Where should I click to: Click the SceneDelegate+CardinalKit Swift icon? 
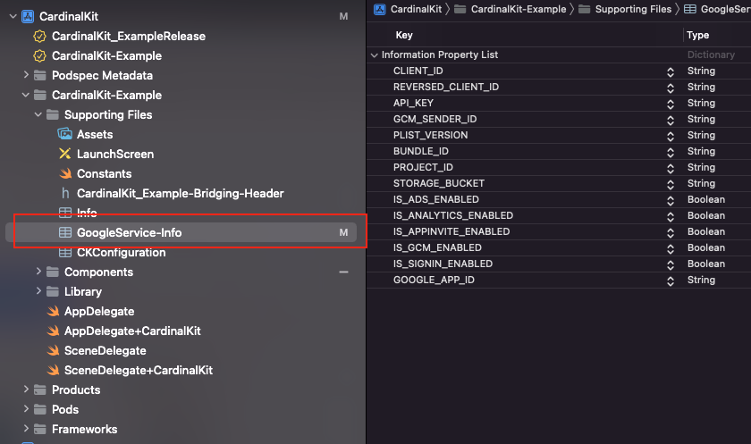pos(53,370)
